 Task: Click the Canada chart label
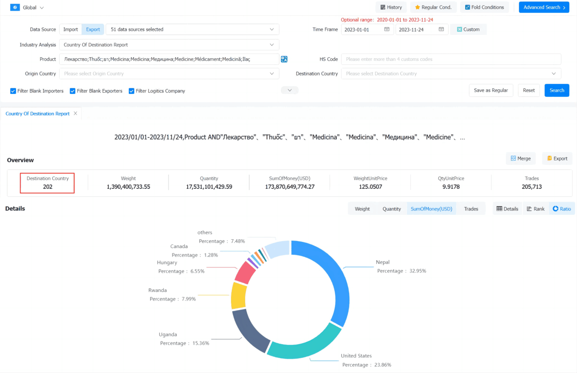[x=179, y=247]
